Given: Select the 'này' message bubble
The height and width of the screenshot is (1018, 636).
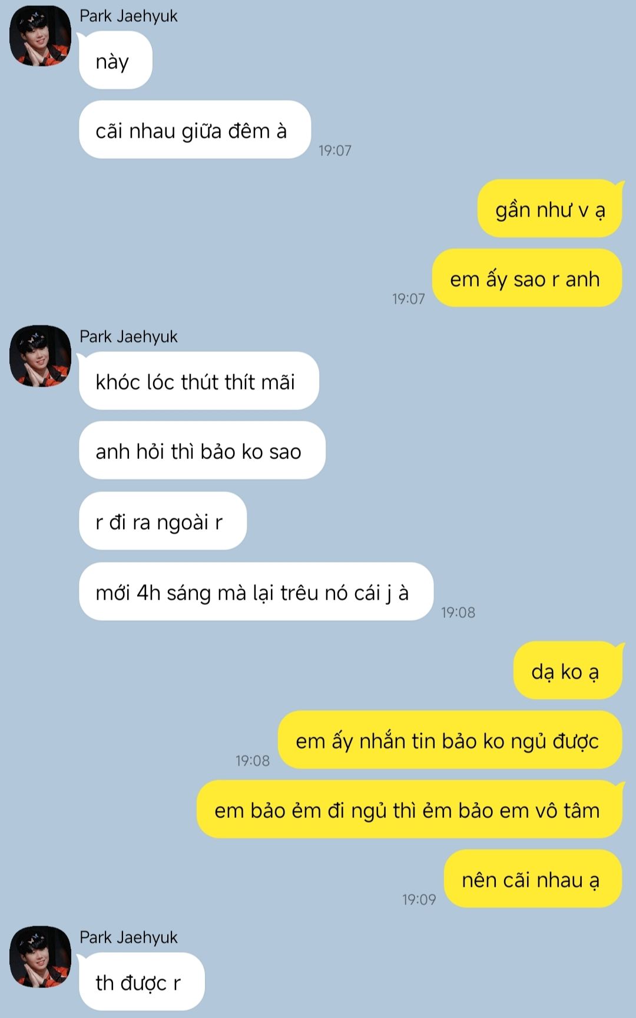Looking at the screenshot, I should coord(115,61).
